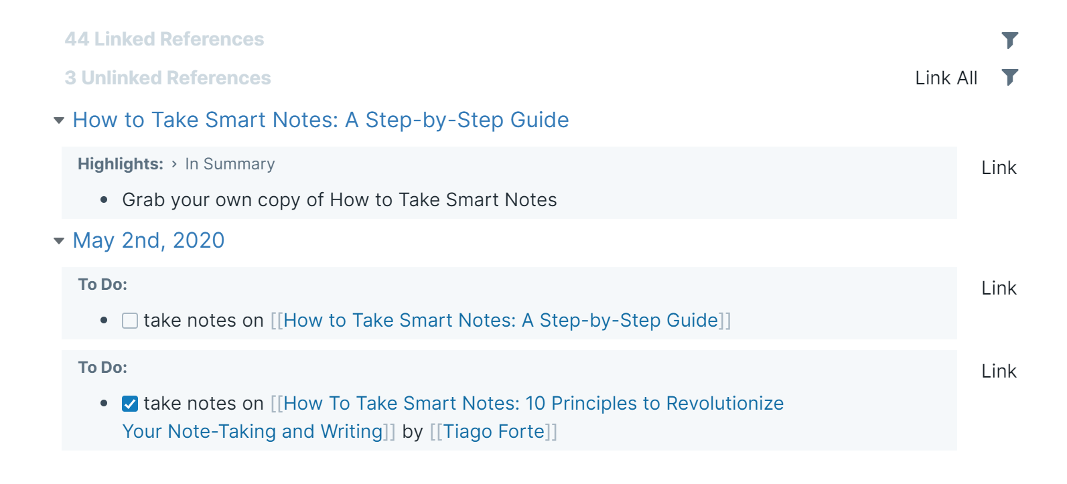Link the Grab your own copy reference

[998, 168]
